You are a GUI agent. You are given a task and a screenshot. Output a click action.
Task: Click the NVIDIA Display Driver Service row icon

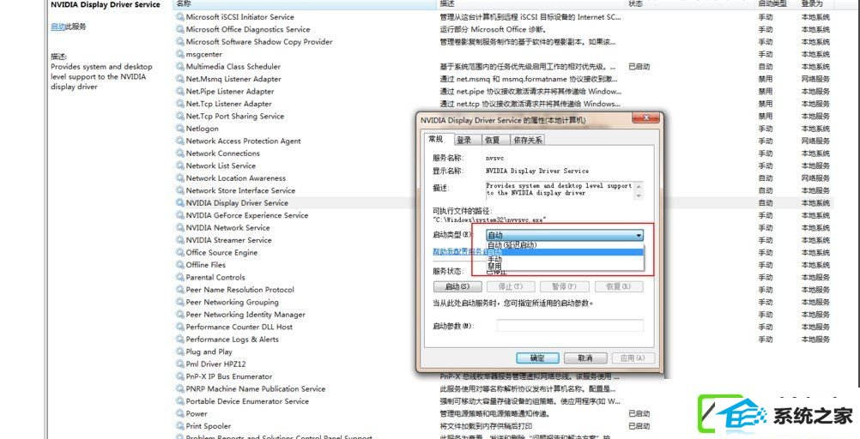pyautogui.click(x=180, y=203)
